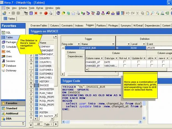The height and width of the screenshot is (129, 172).
Task: Switch to the Indexes tab
Action: click(79, 25)
